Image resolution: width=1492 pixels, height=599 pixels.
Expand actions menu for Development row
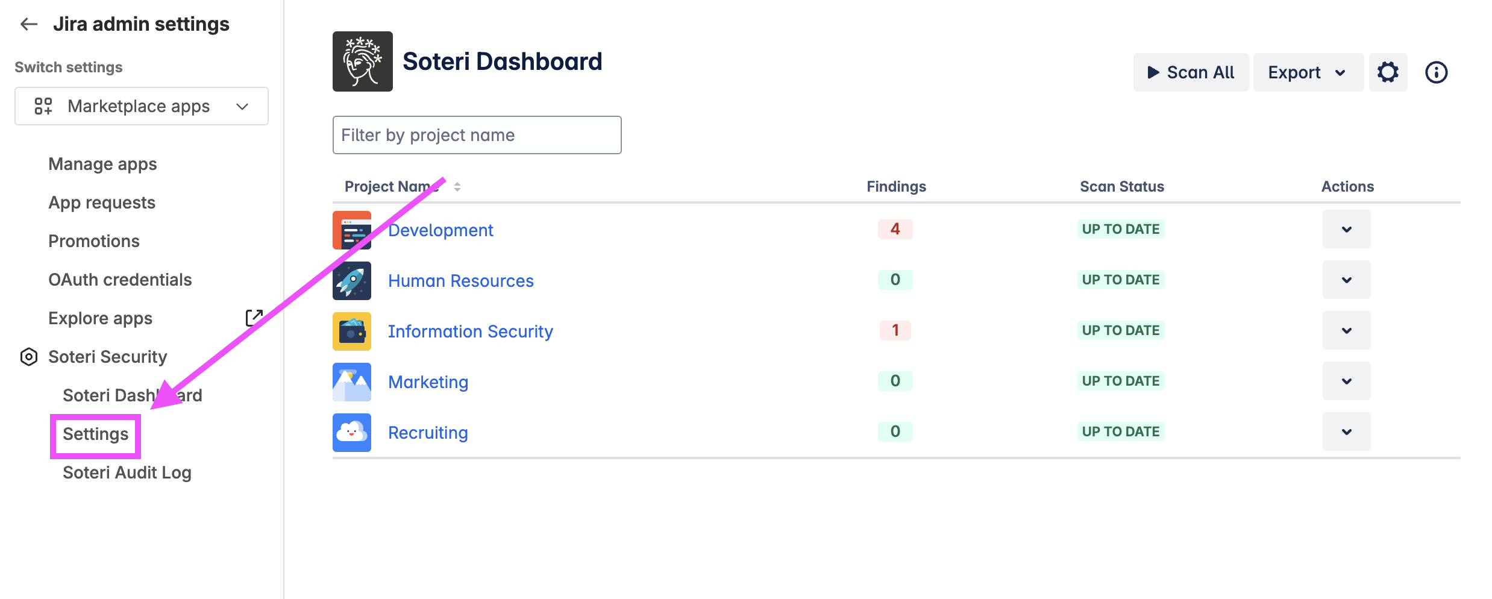(x=1346, y=229)
